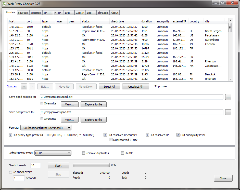Switch to the Settings tab

point(35,13)
